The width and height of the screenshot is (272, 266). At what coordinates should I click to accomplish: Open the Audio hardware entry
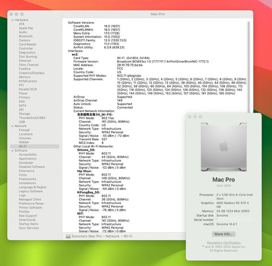click(x=23, y=32)
